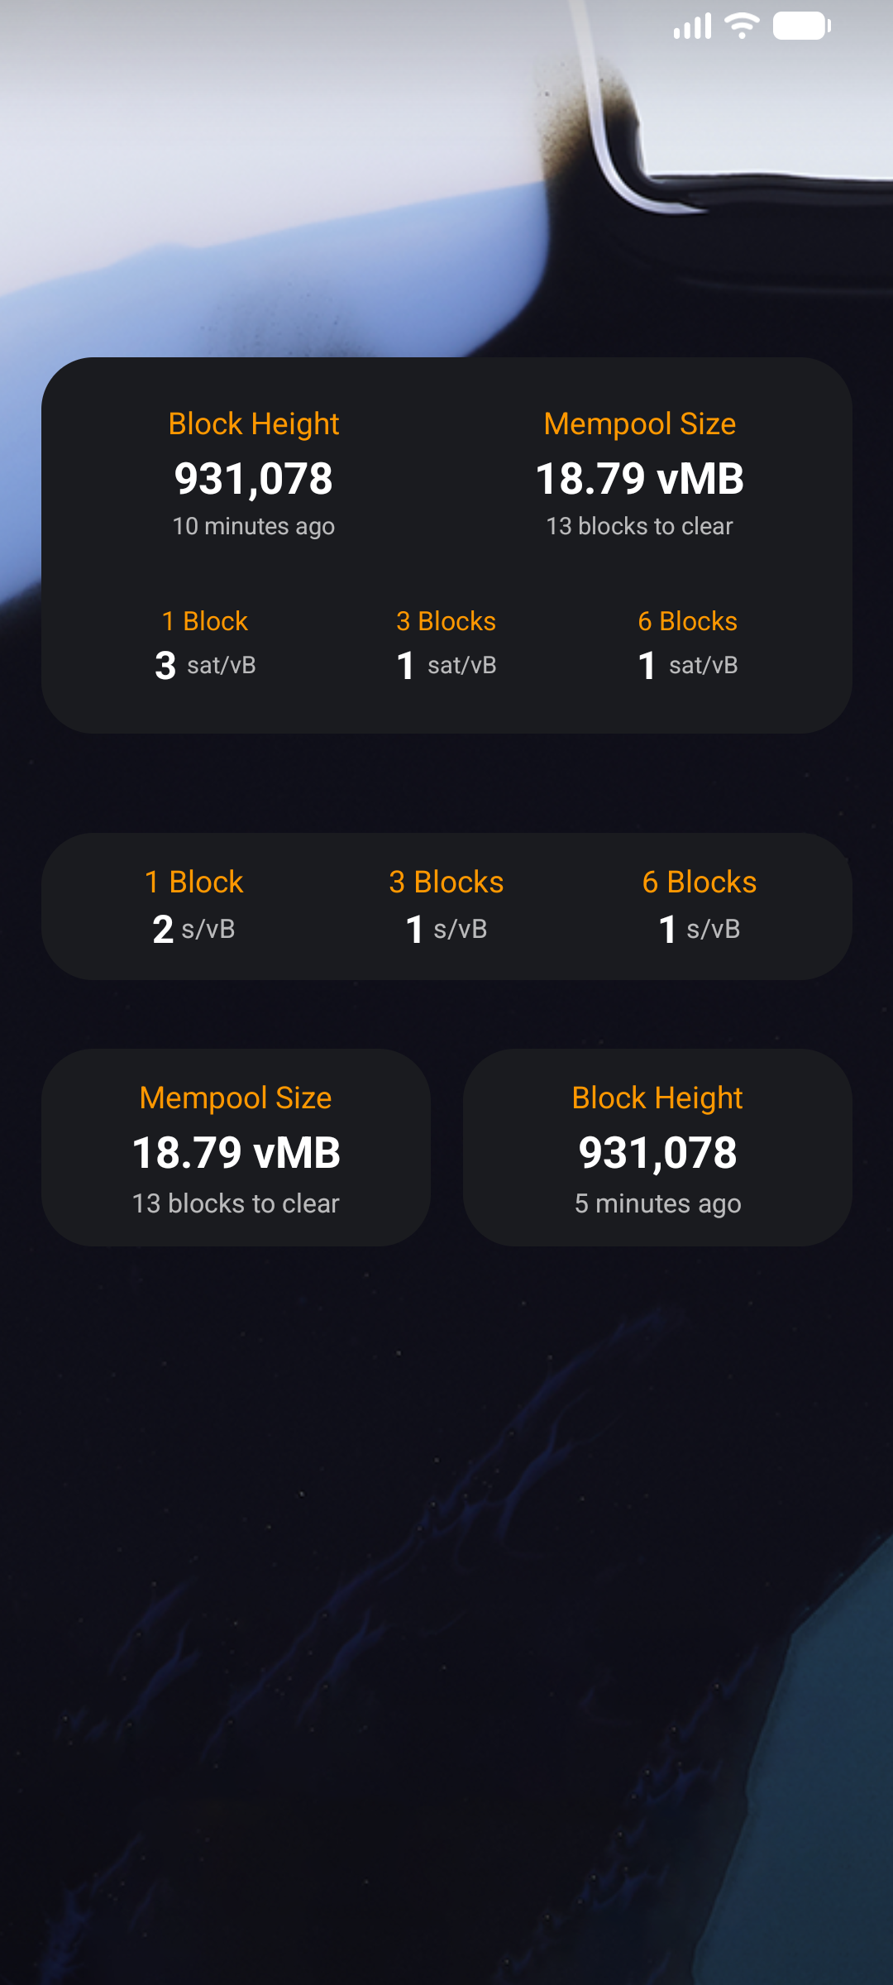Tap the "6 Blocks" label above 1 s/vB
Image resolution: width=893 pixels, height=1985 pixels.
pyautogui.click(x=699, y=882)
